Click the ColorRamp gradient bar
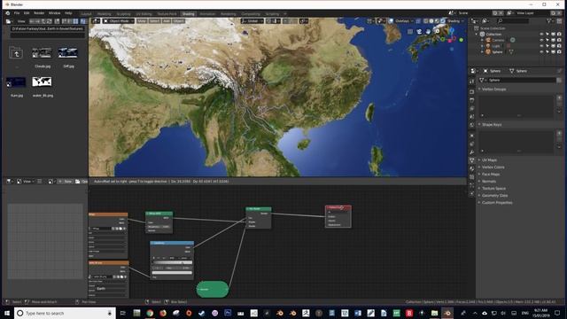Image resolution: width=567 pixels, height=319 pixels. click(172, 262)
